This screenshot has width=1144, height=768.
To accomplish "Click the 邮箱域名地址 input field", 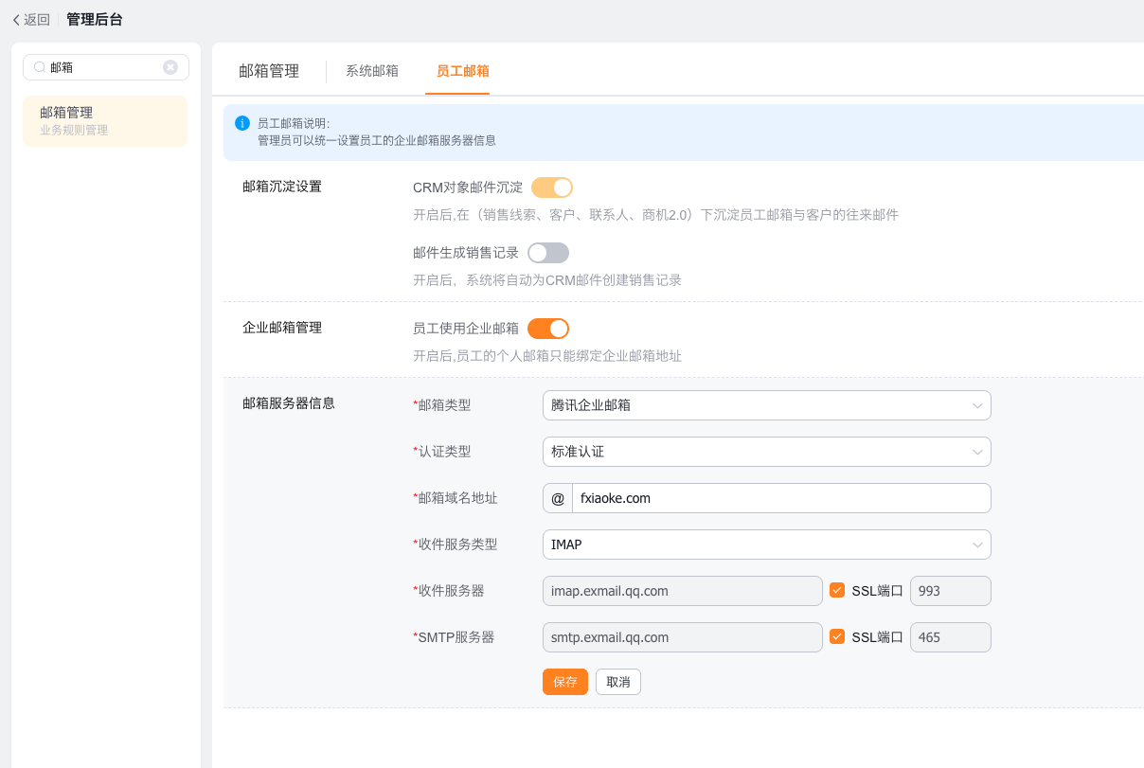I will tap(780, 498).
